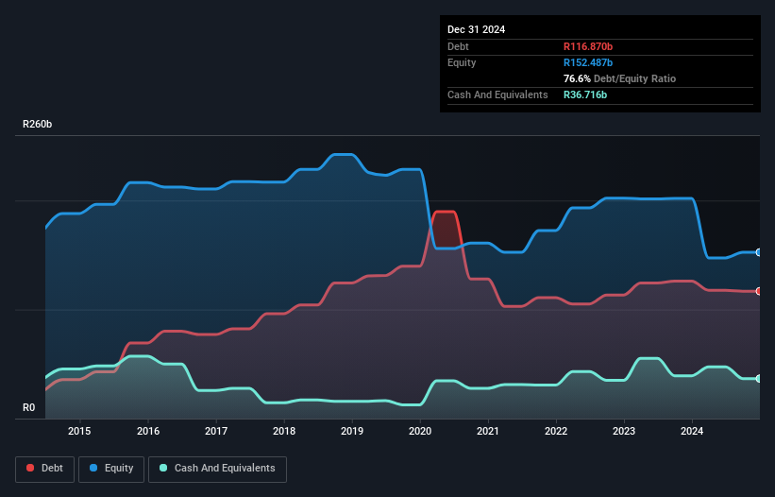Toggle the Debt series legend button

(45, 469)
